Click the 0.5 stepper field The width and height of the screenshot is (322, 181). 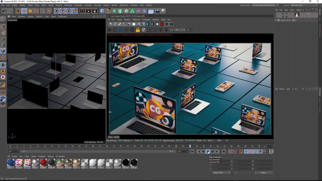coord(189,30)
